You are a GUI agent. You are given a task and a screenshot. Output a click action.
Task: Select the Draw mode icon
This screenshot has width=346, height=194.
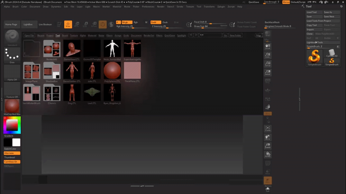click(68, 25)
